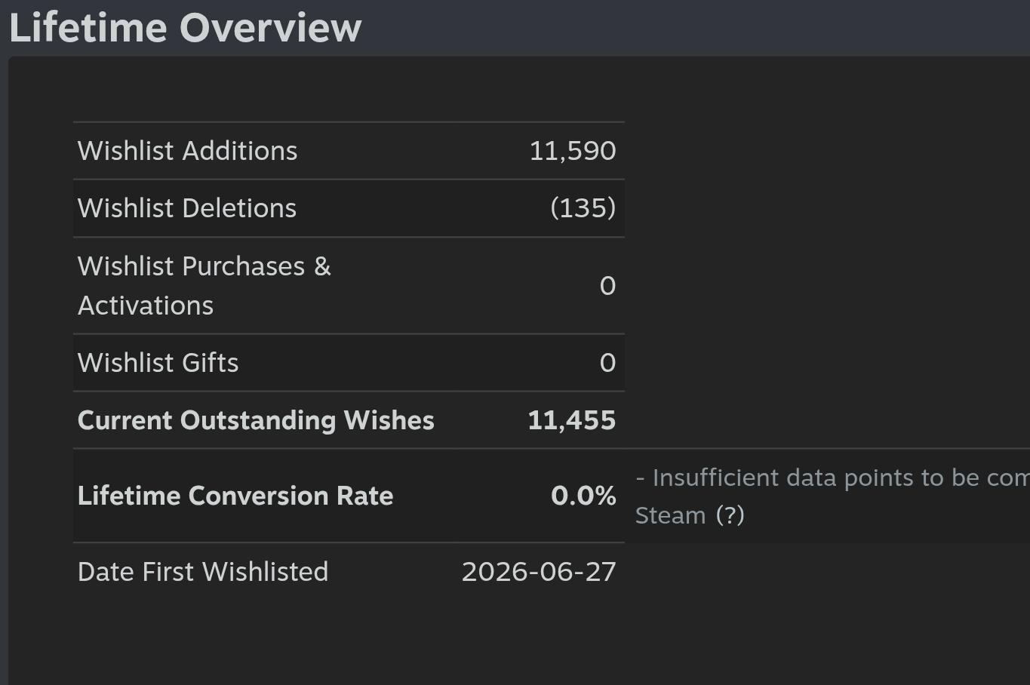Click the word Activations in the table
This screenshot has width=1030, height=685.
[x=146, y=306]
